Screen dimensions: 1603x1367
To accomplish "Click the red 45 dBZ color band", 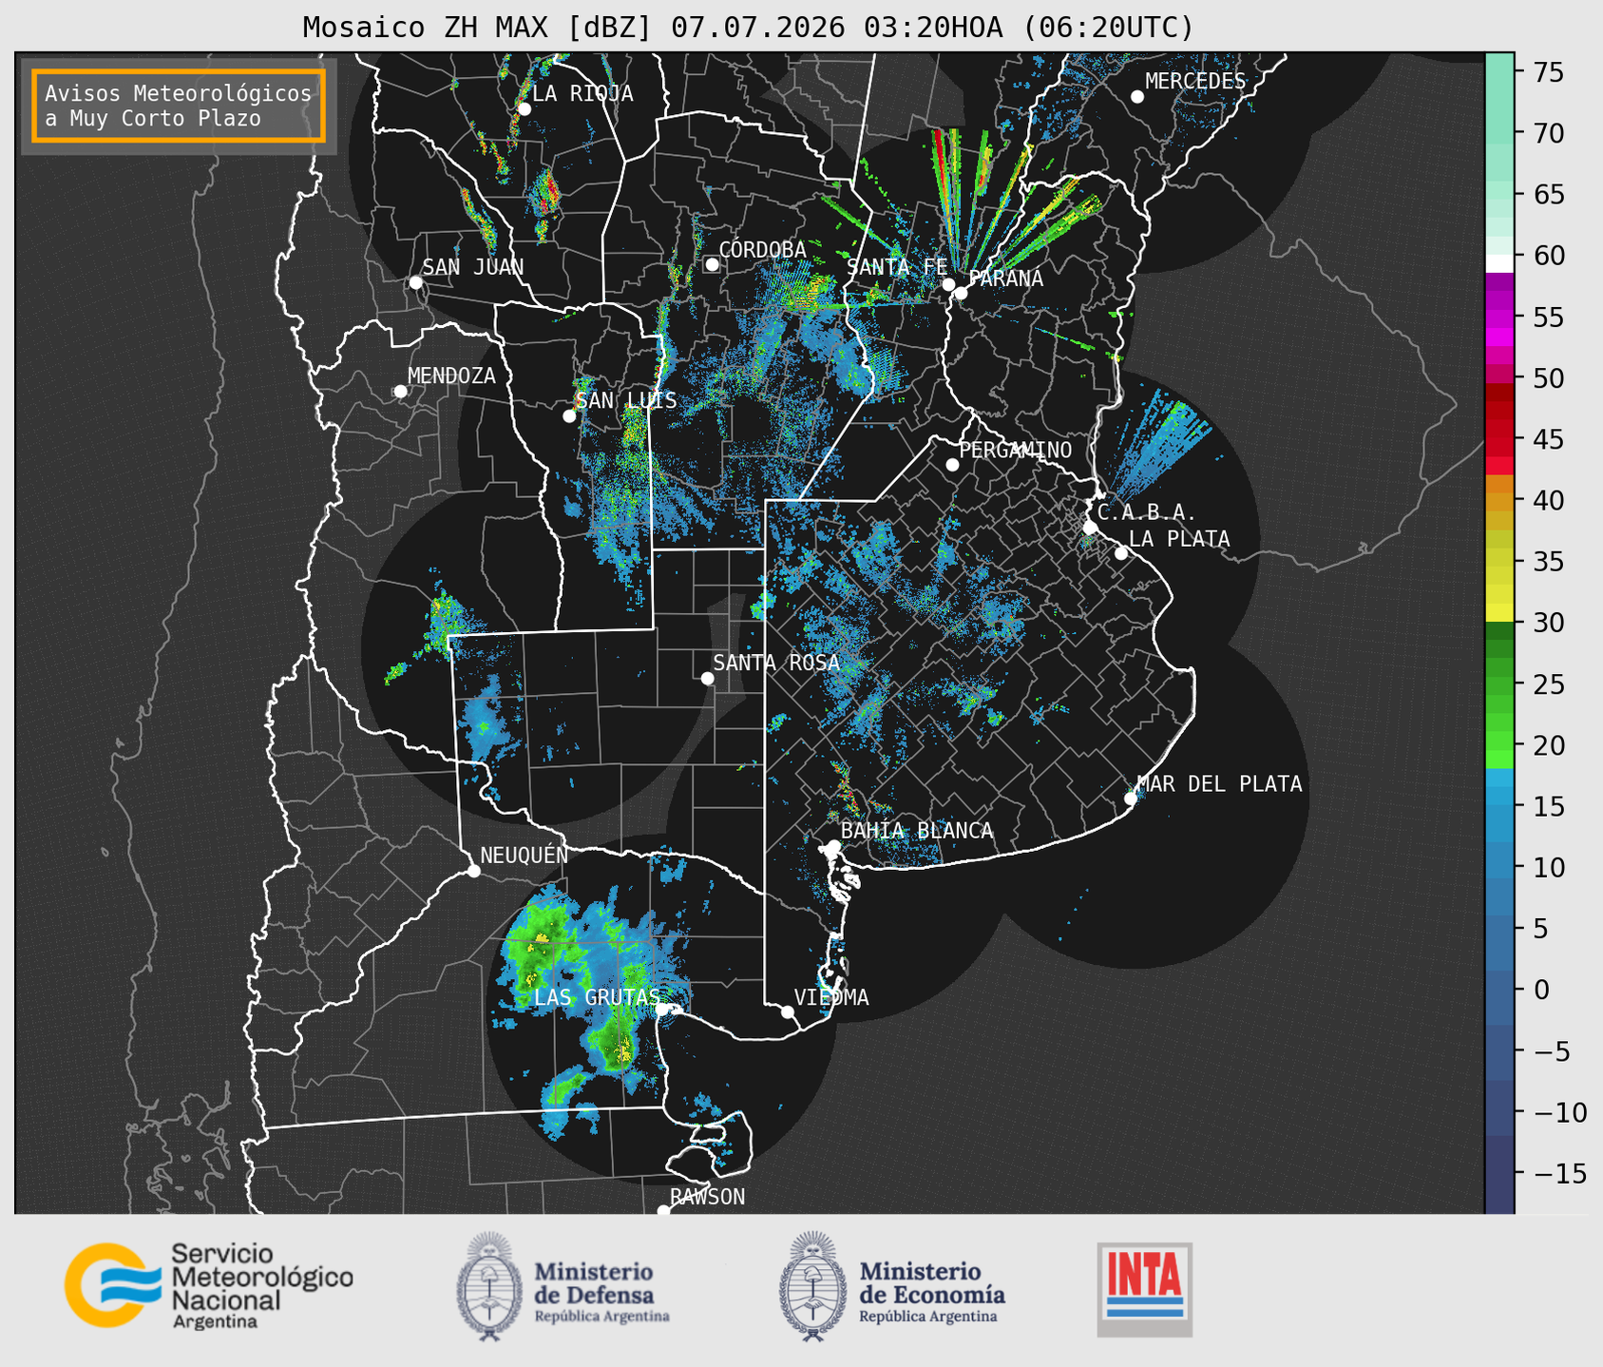I will pyautogui.click(x=1499, y=439).
